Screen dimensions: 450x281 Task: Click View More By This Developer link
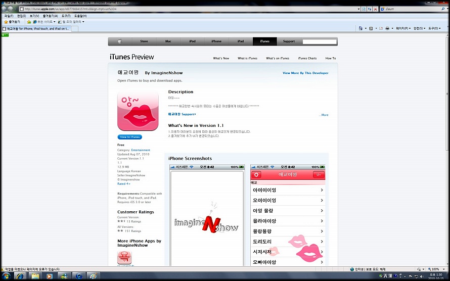coord(305,73)
